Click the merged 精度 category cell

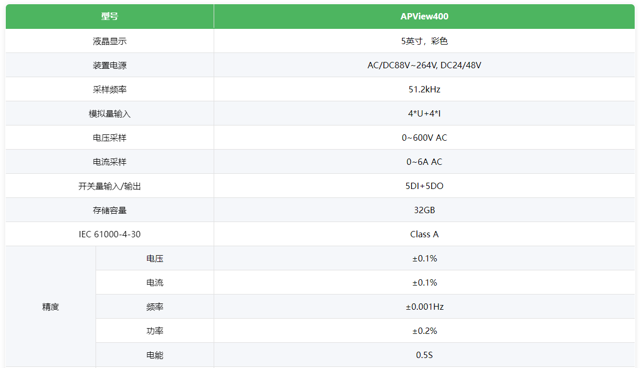[x=50, y=307]
